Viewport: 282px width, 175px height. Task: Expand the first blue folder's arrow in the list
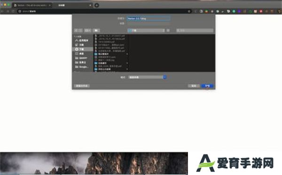[x=127, y=54]
